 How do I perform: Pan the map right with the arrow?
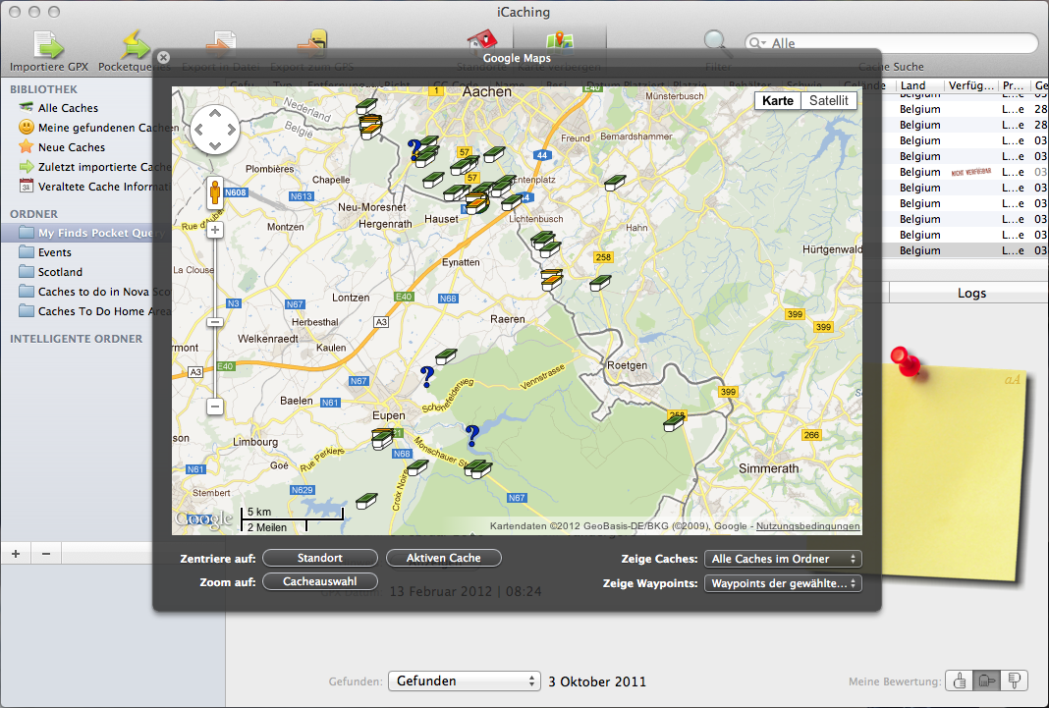click(x=232, y=130)
